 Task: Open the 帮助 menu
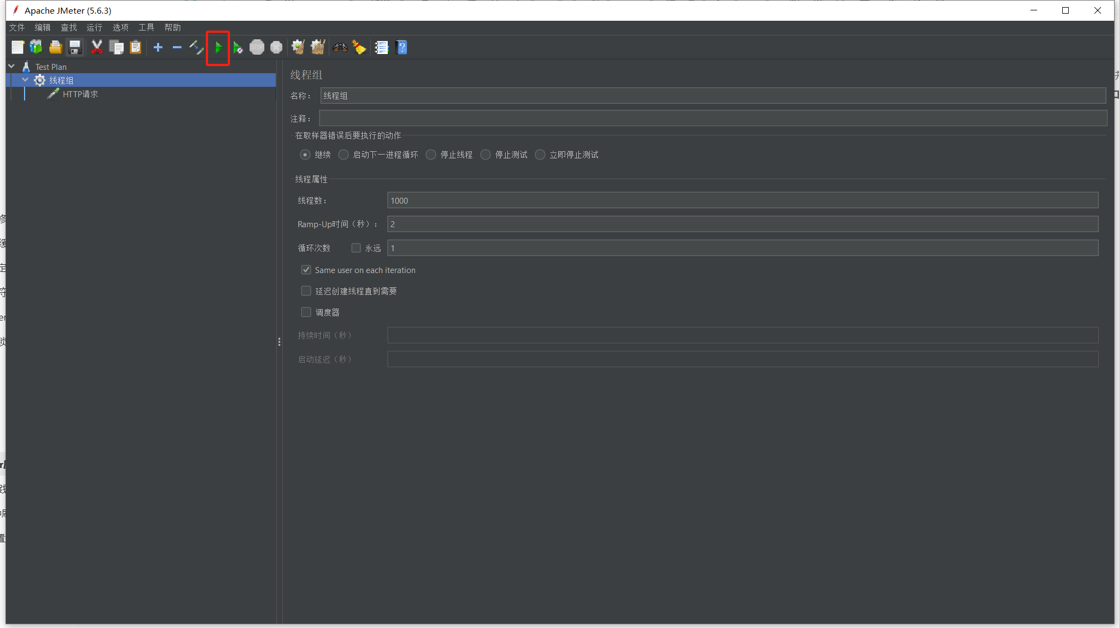pyautogui.click(x=173, y=27)
